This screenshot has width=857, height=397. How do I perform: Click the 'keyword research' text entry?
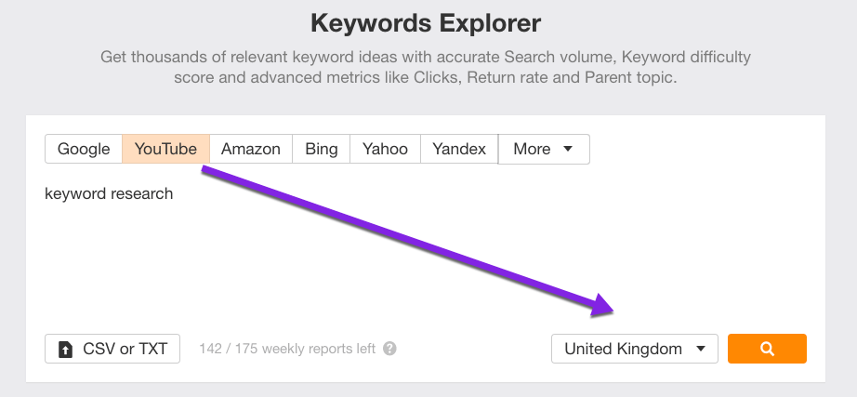pyautogui.click(x=109, y=194)
